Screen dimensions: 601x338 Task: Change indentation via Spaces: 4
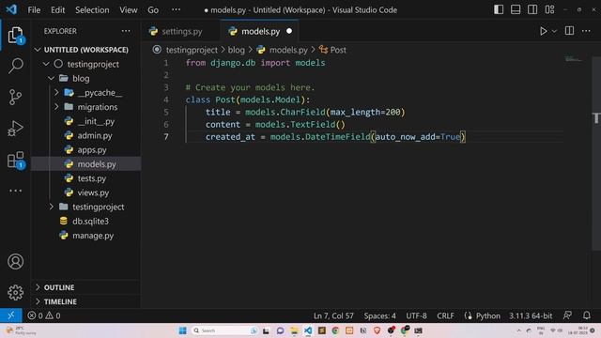[379, 315]
